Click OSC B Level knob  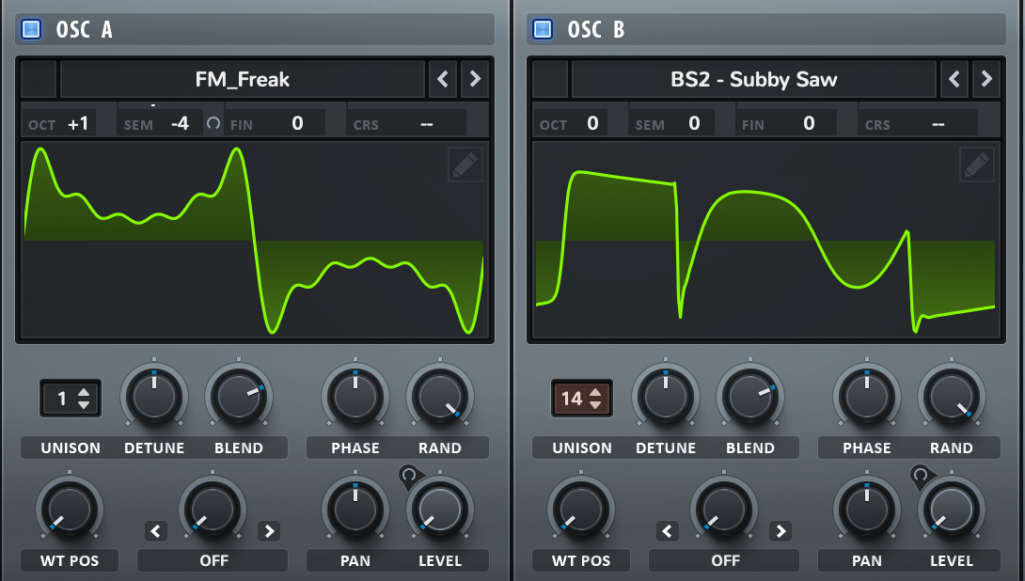click(951, 510)
